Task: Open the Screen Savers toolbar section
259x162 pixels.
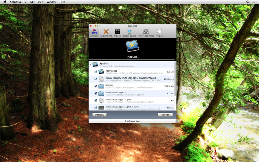Action: [129, 32]
